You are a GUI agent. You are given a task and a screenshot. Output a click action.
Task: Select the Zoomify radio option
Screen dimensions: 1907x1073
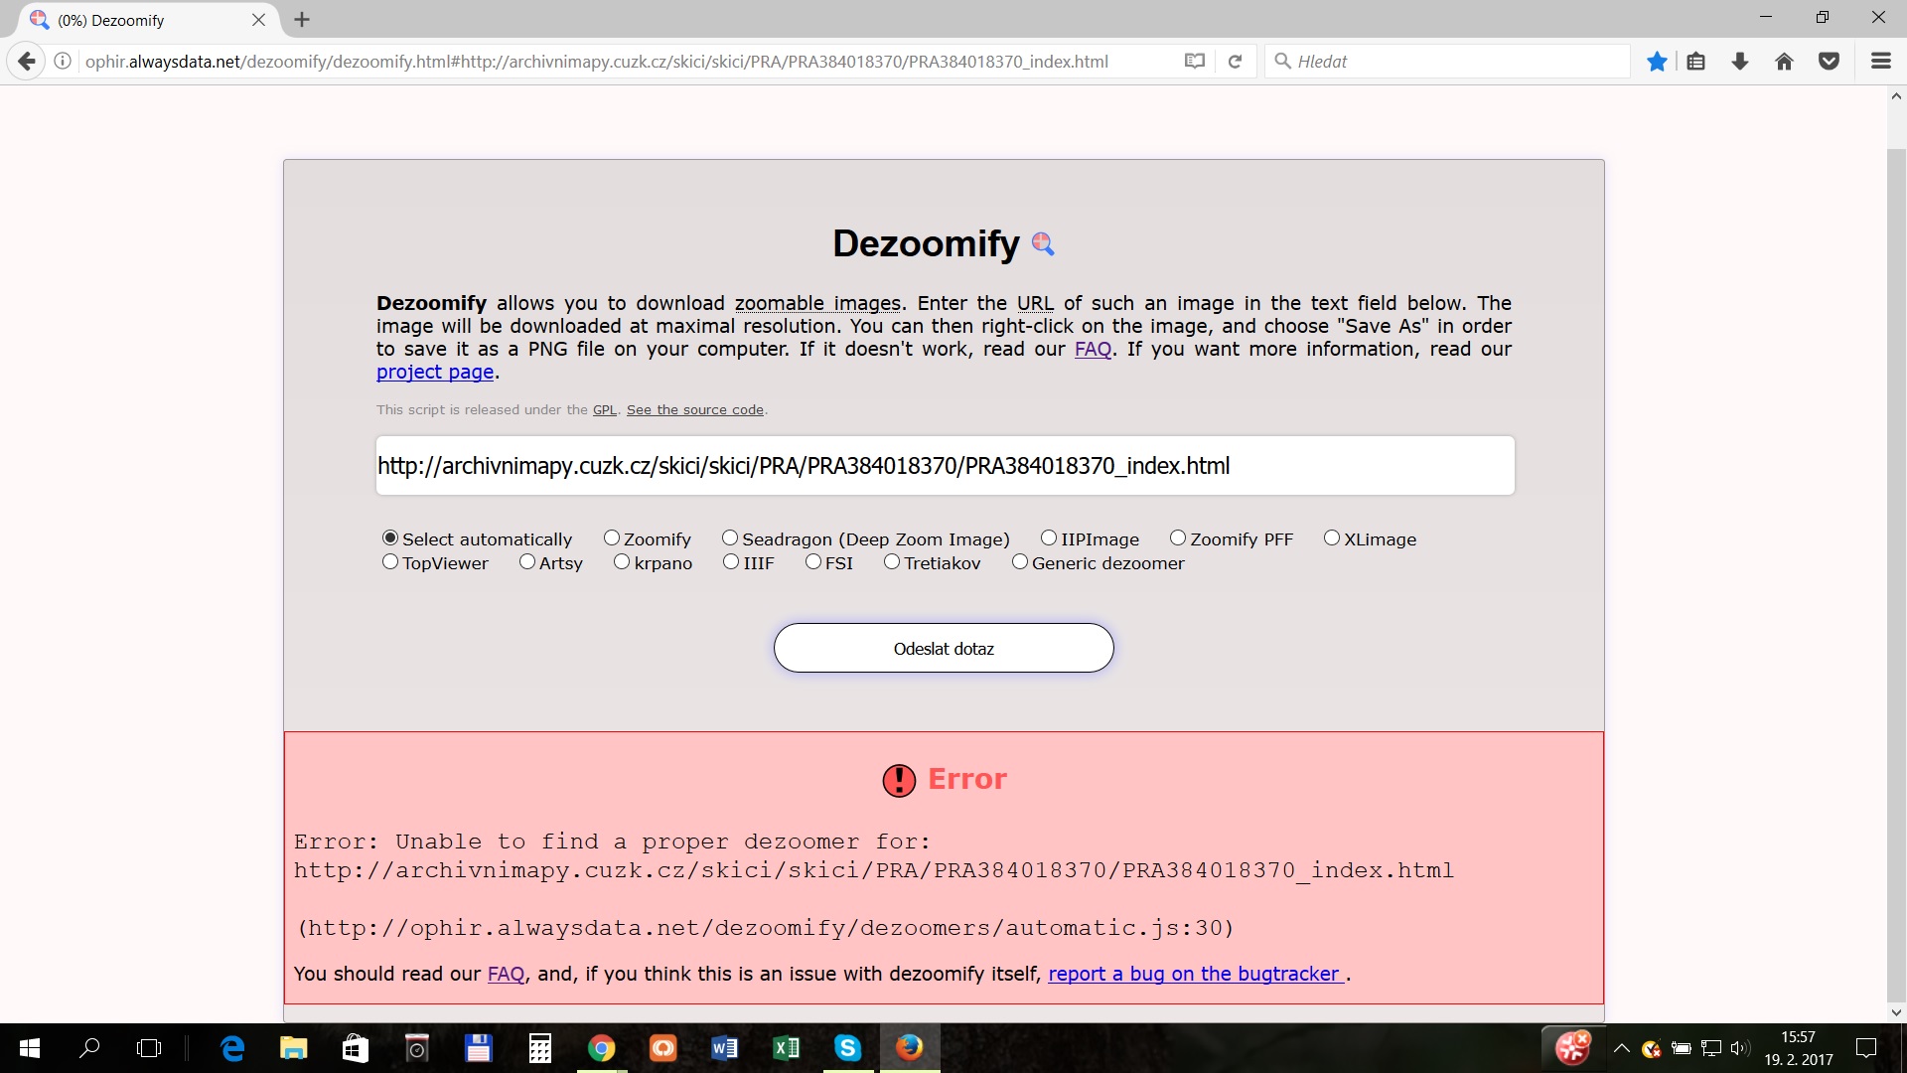pos(612,538)
